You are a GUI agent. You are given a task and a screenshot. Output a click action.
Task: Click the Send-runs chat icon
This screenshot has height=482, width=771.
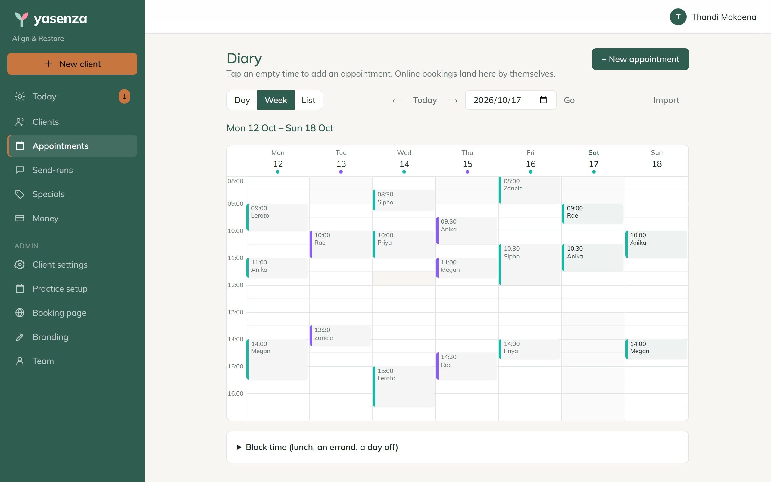point(20,170)
